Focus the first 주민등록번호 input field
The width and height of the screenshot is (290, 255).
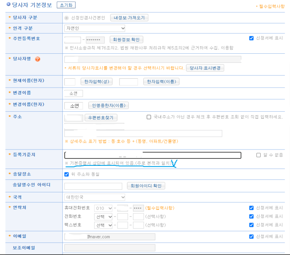coord(73,40)
